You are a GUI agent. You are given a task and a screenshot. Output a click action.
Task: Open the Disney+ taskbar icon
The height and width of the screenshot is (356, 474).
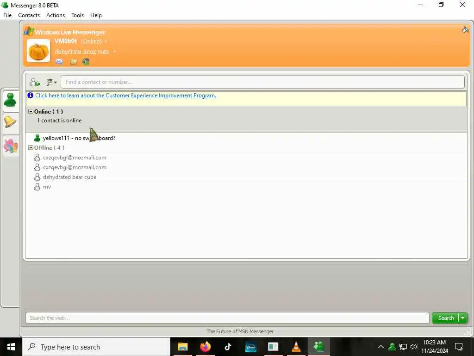click(x=250, y=347)
